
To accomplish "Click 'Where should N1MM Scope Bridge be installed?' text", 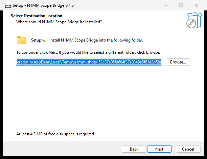I will tap(59, 22).
